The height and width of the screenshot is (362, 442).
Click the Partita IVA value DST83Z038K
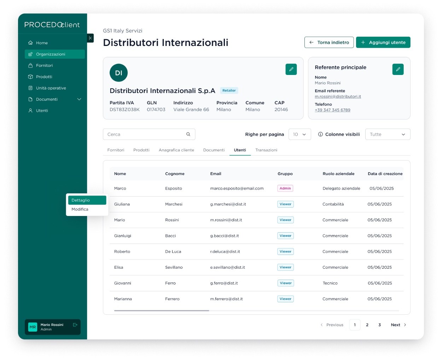tap(124, 110)
